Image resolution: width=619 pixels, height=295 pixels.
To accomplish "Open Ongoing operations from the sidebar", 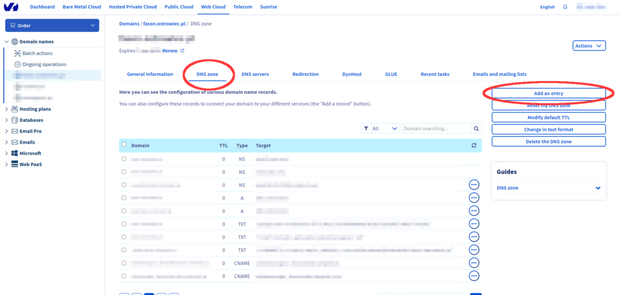I will pos(44,64).
